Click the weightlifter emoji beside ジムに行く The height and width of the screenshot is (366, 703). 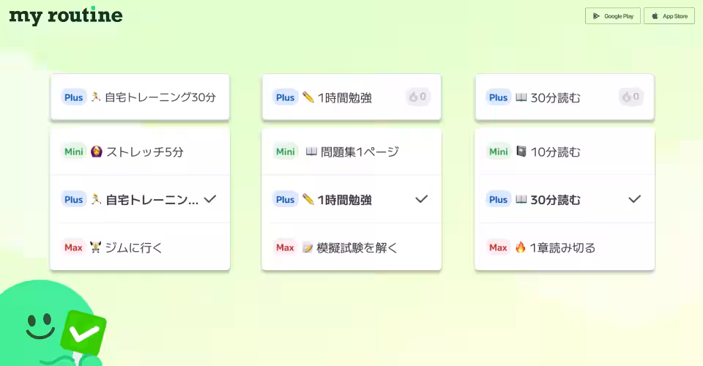coord(95,247)
